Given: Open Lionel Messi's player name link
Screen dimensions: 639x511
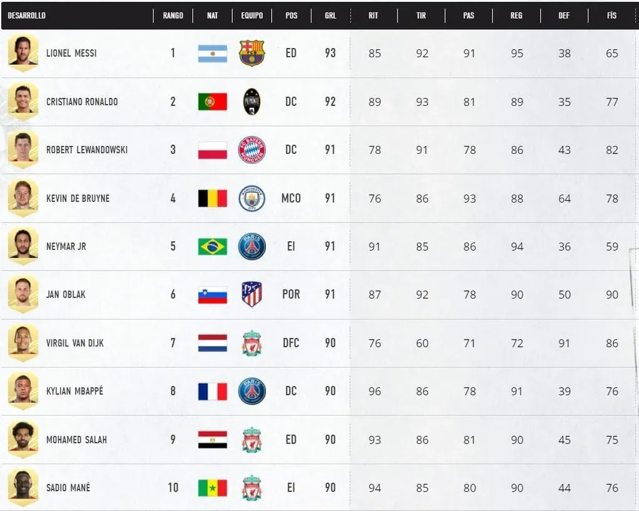Looking at the screenshot, I should click(71, 54).
